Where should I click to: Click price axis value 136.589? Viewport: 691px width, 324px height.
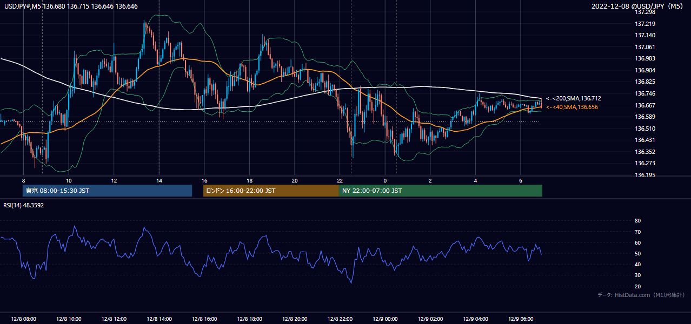(645, 117)
